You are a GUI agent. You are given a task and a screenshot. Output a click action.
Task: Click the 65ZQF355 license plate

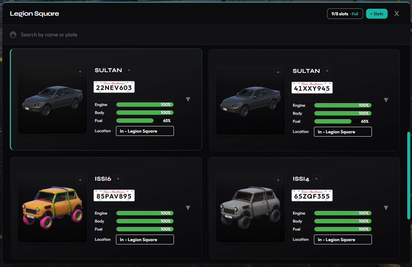[x=312, y=196]
